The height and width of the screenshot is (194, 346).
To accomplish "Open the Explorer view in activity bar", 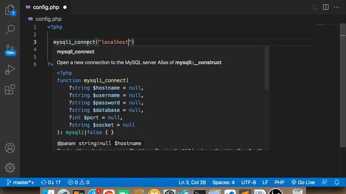I will tap(10, 10).
